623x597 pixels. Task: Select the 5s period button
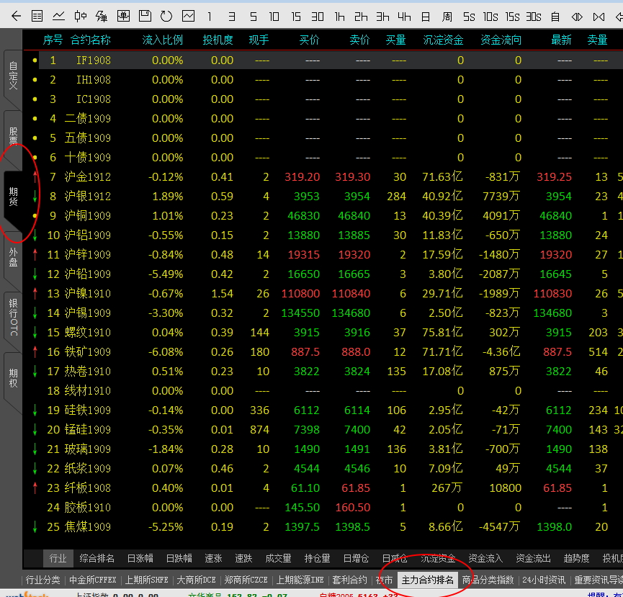point(469,16)
